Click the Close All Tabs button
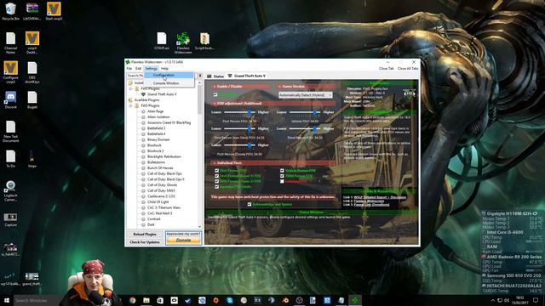 point(408,69)
